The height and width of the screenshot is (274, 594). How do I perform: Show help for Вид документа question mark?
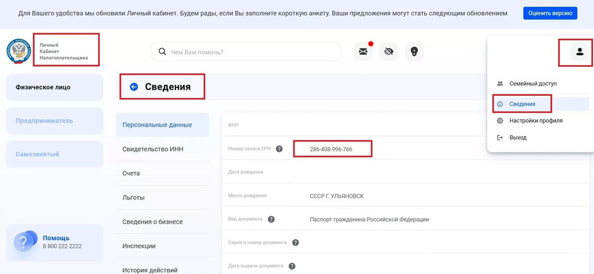[x=271, y=219]
